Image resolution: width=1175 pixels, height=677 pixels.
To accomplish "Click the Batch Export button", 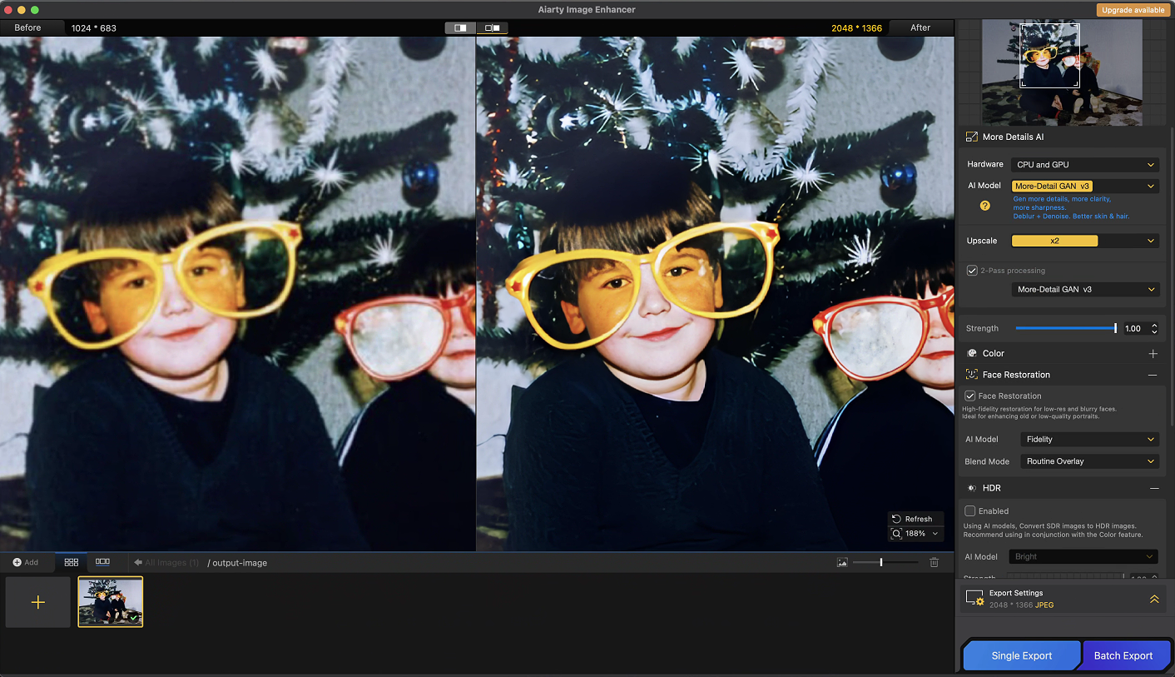I will click(x=1123, y=655).
